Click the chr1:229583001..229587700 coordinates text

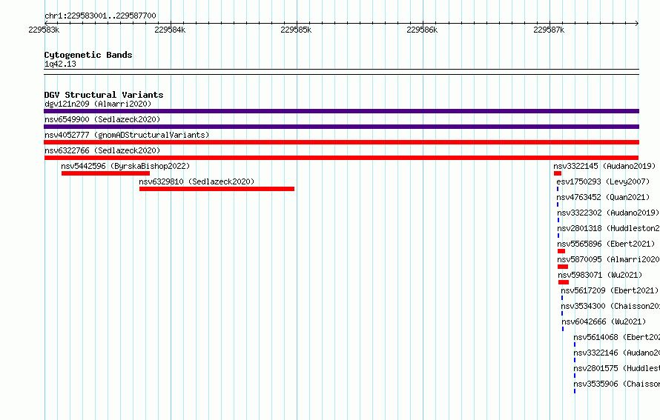[100, 16]
